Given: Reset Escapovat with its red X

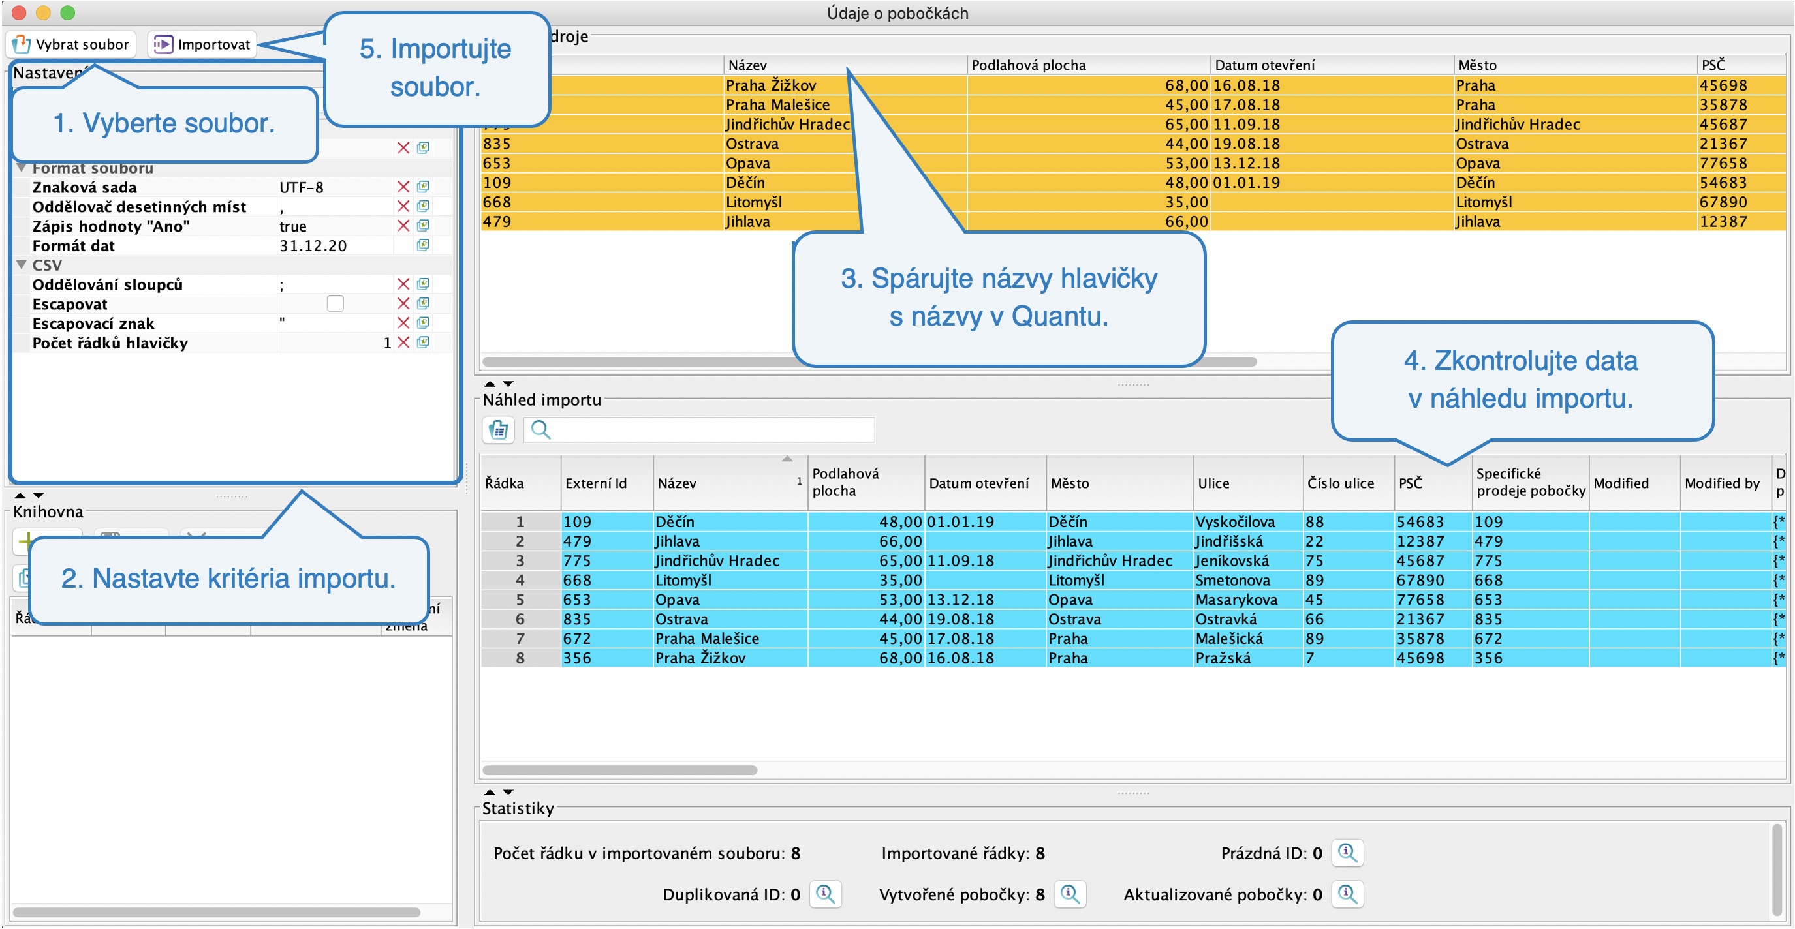Looking at the screenshot, I should pos(403,303).
